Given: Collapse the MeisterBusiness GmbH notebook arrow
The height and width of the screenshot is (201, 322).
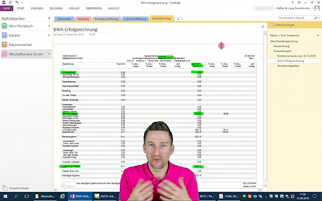Looking at the screenshot, I should [49, 54].
